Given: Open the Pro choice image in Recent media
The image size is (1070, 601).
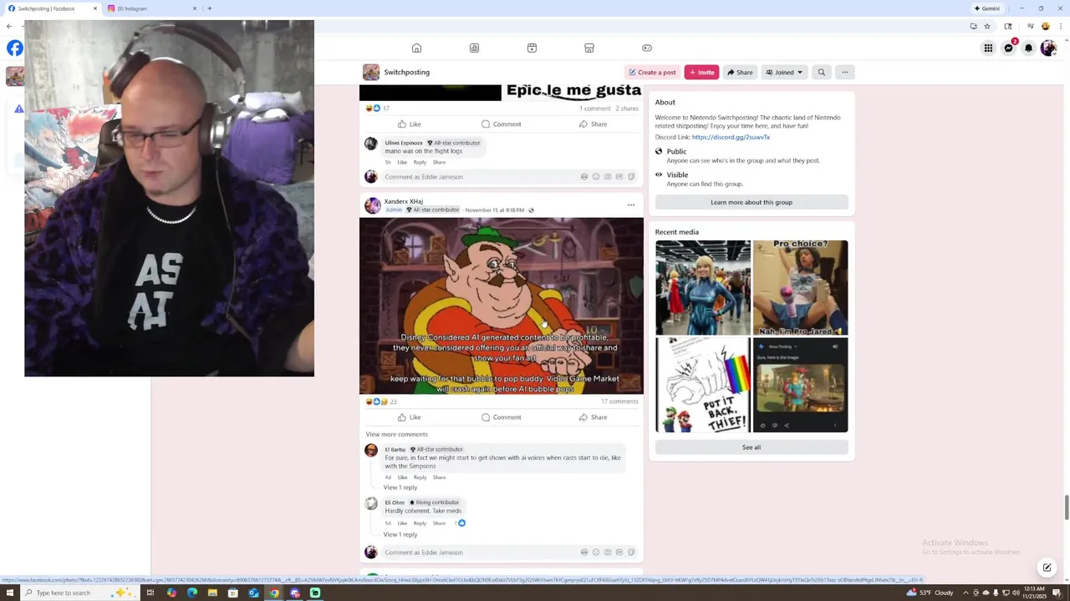Looking at the screenshot, I should click(x=800, y=287).
